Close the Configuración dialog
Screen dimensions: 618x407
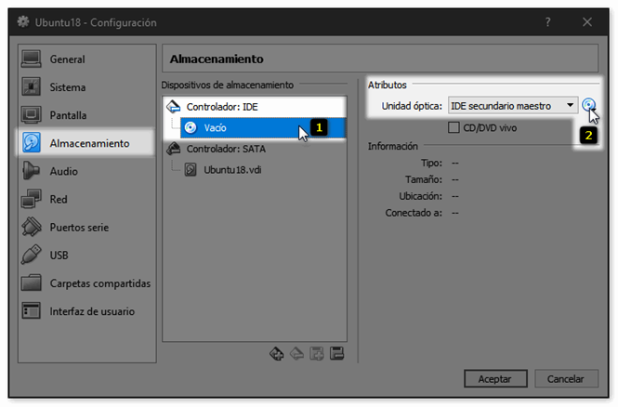[586, 22]
